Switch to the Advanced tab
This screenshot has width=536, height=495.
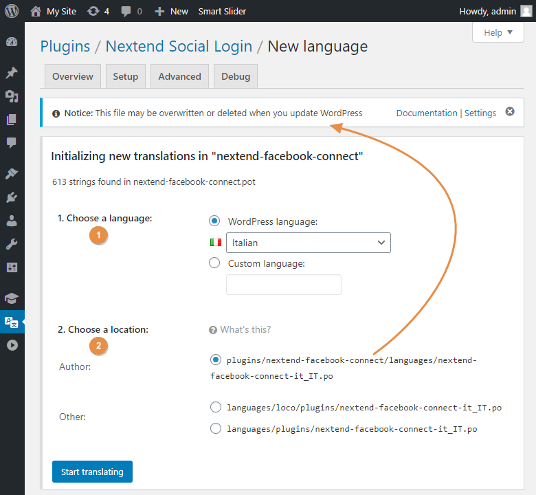pyautogui.click(x=179, y=76)
